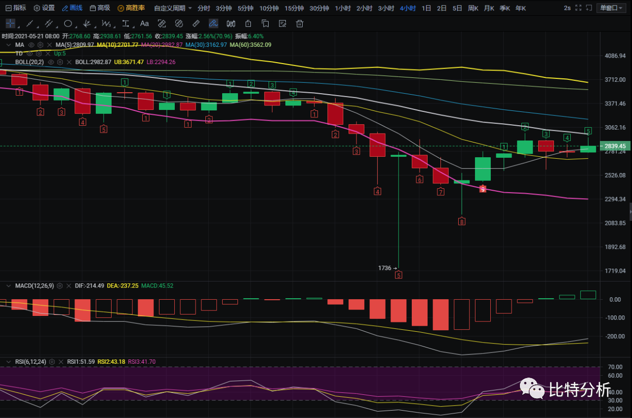The height and width of the screenshot is (418, 632).
Task: Select the crosshair cursor drawing tool
Action: pos(10,23)
